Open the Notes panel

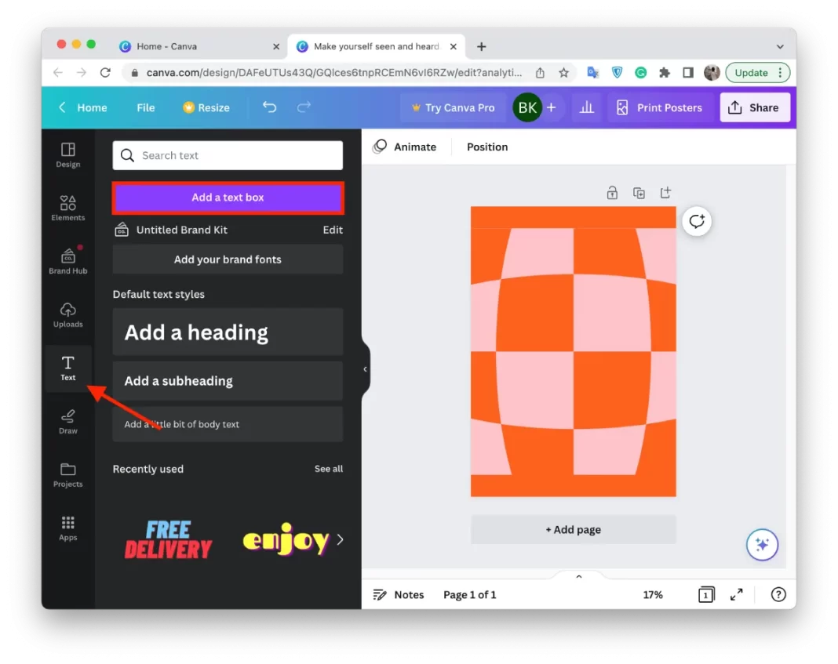click(398, 594)
